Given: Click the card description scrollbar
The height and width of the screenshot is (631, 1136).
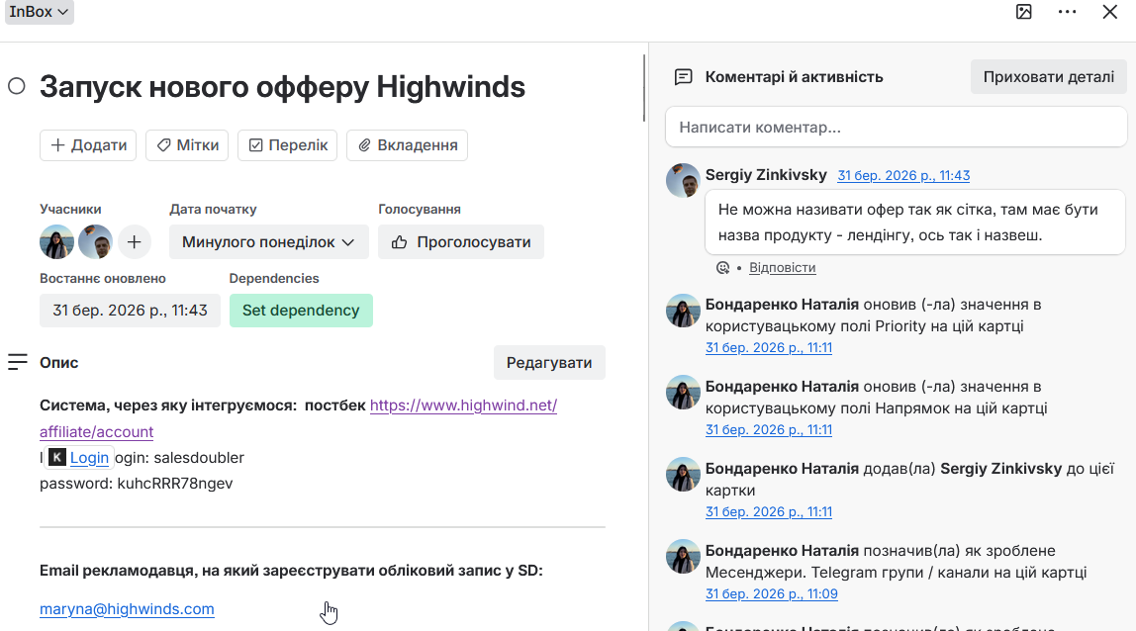Looking at the screenshot, I should coord(643,88).
